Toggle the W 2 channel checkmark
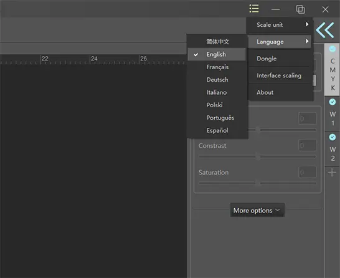340x278 pixels. [332, 137]
